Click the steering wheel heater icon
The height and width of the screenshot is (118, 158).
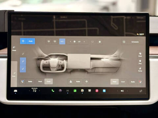point(71,82)
